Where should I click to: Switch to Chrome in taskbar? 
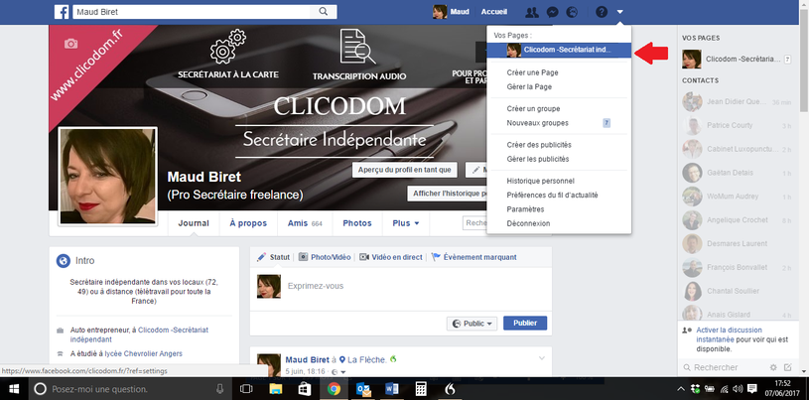(x=334, y=389)
